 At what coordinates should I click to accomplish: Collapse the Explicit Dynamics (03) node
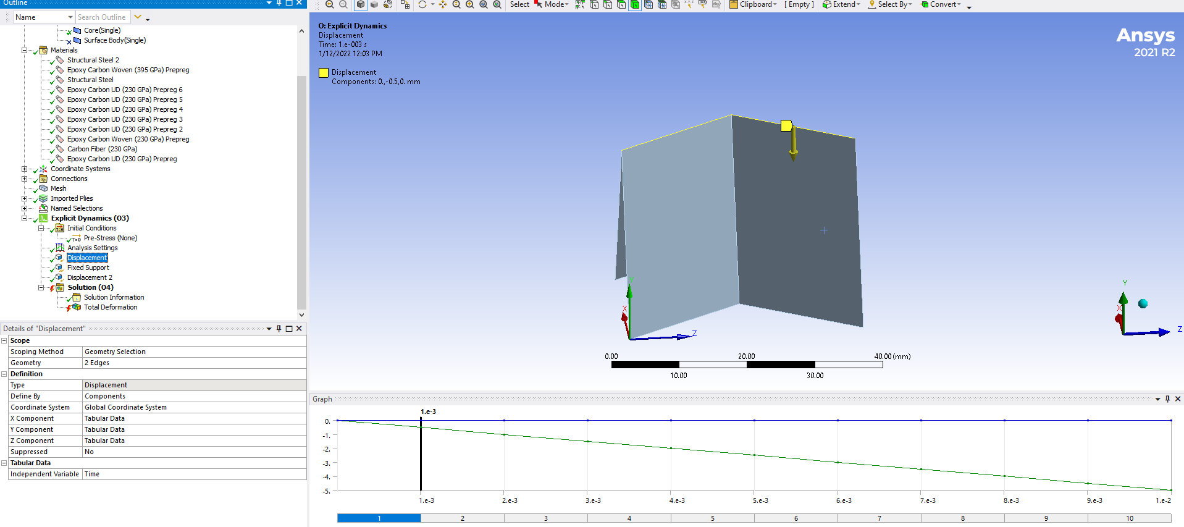[x=25, y=218]
